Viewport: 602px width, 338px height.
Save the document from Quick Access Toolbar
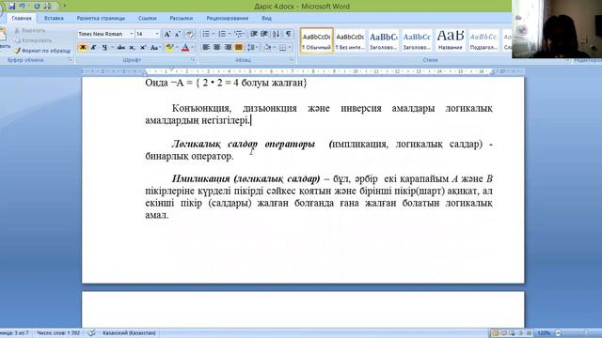click(x=11, y=6)
